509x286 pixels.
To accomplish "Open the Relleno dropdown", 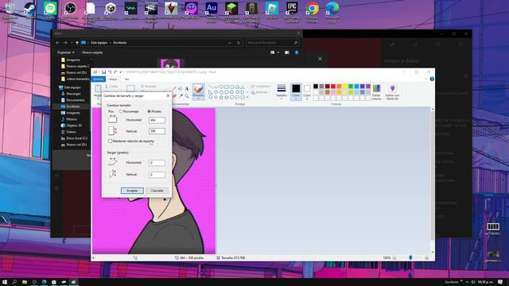I will pos(260,92).
